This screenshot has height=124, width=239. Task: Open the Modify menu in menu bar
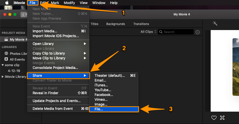69,3
